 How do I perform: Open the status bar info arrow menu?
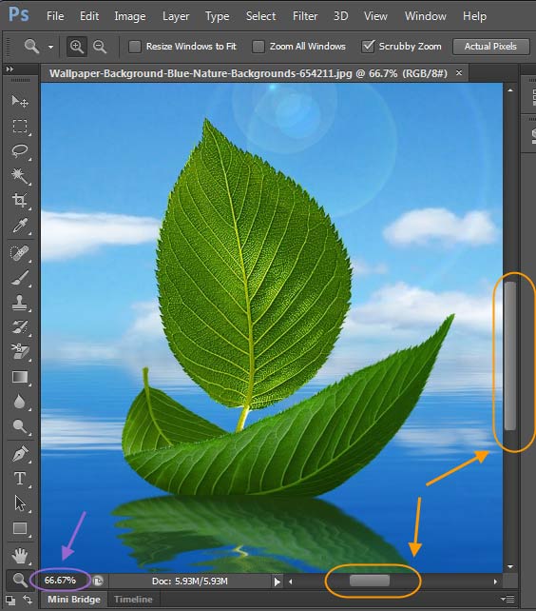point(277,581)
